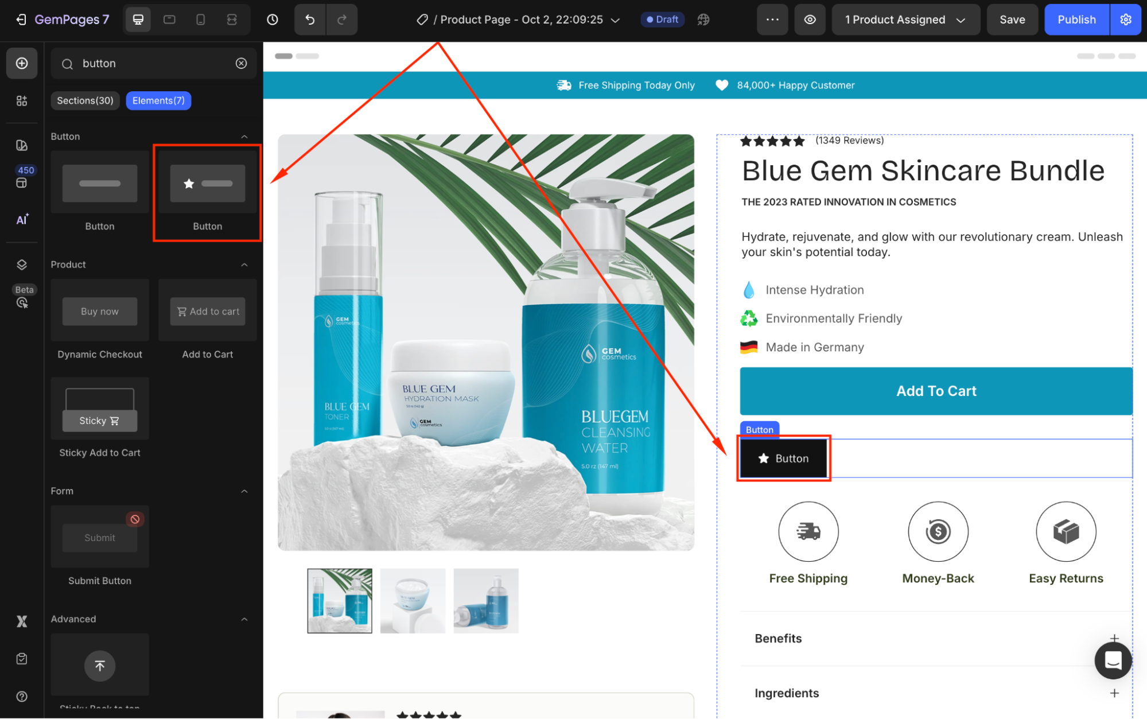This screenshot has width=1147, height=719.
Task: Open the layers panel icon
Action: (x=22, y=265)
